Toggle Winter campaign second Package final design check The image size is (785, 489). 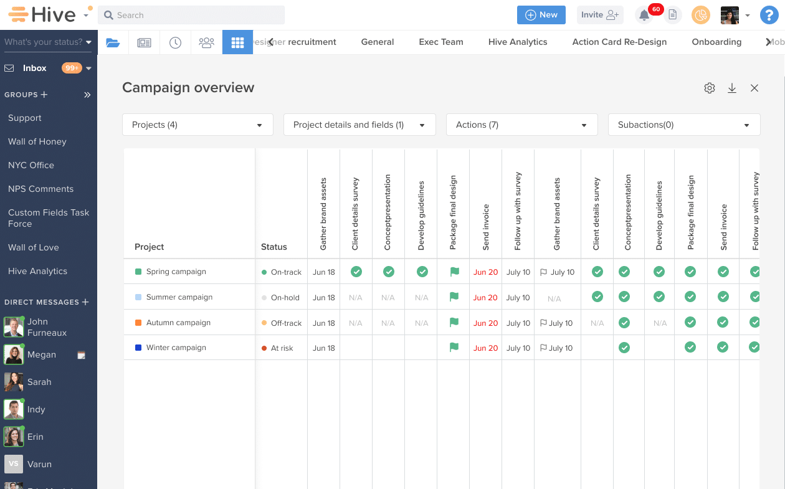(x=690, y=348)
